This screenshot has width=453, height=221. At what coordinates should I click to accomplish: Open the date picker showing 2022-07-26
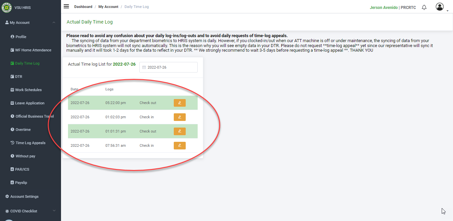(168, 67)
